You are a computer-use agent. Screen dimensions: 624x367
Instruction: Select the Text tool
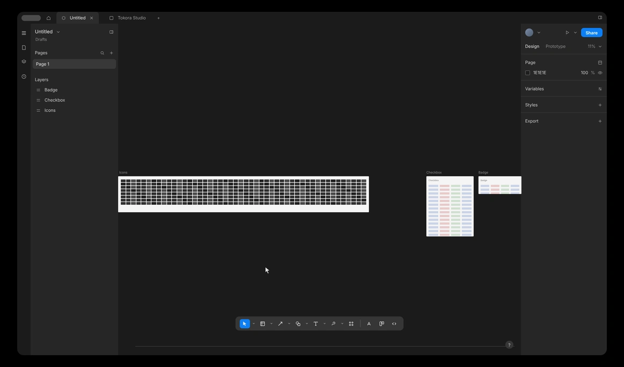pos(316,323)
